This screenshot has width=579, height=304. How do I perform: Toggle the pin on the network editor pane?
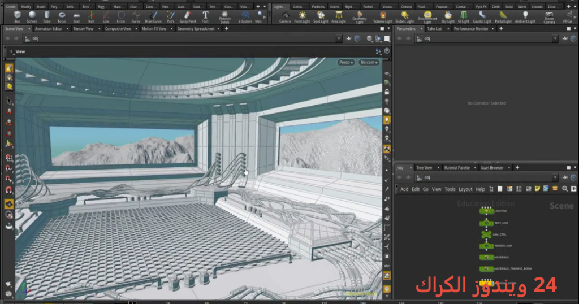click(565, 177)
